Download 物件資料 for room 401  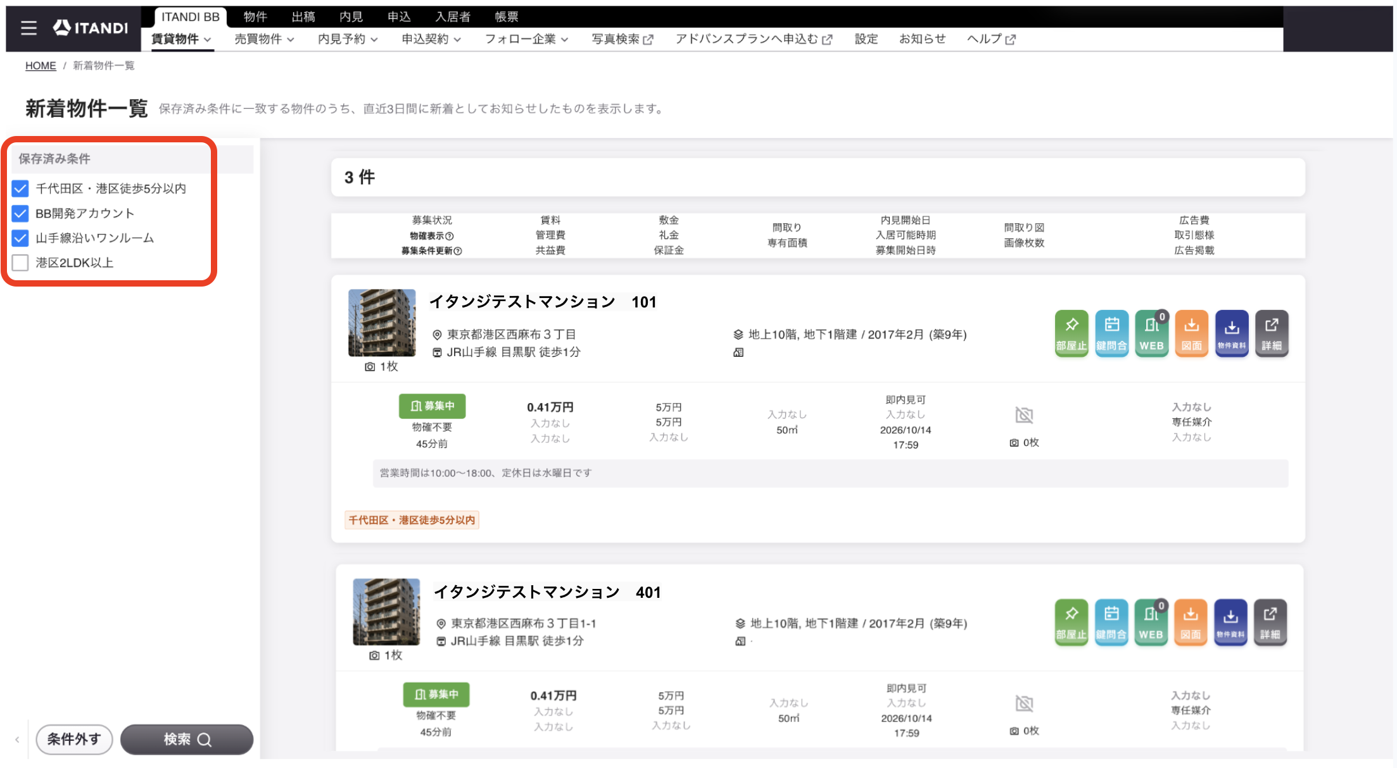(1230, 622)
